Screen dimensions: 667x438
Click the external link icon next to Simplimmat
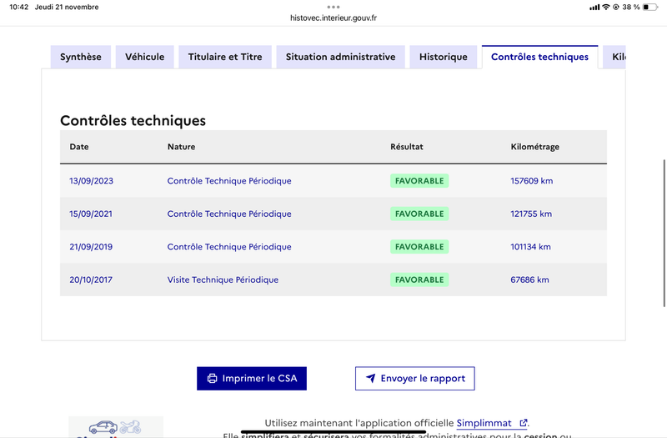tap(524, 423)
